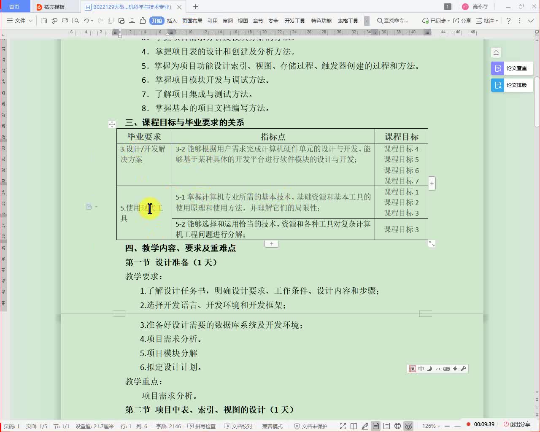Click the Share button
This screenshot has width=540, height=432.
coord(462,21)
